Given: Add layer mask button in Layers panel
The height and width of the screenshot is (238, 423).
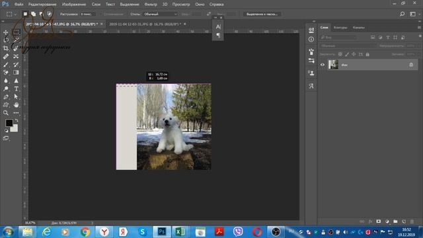Looking at the screenshot, I should click(379, 221).
